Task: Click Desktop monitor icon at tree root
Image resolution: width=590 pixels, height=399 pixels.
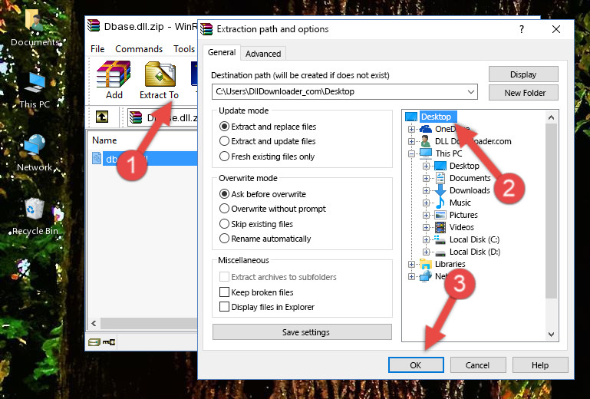Action: 411,117
